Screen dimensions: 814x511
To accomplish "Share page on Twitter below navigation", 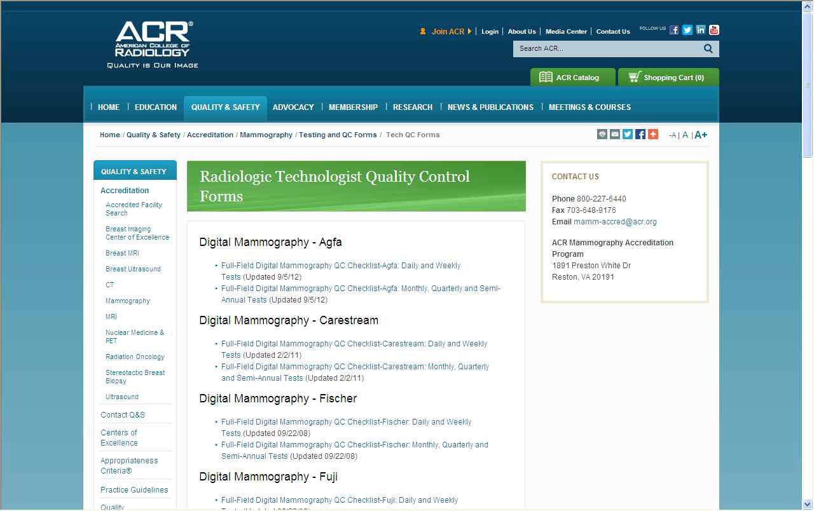I will point(628,134).
